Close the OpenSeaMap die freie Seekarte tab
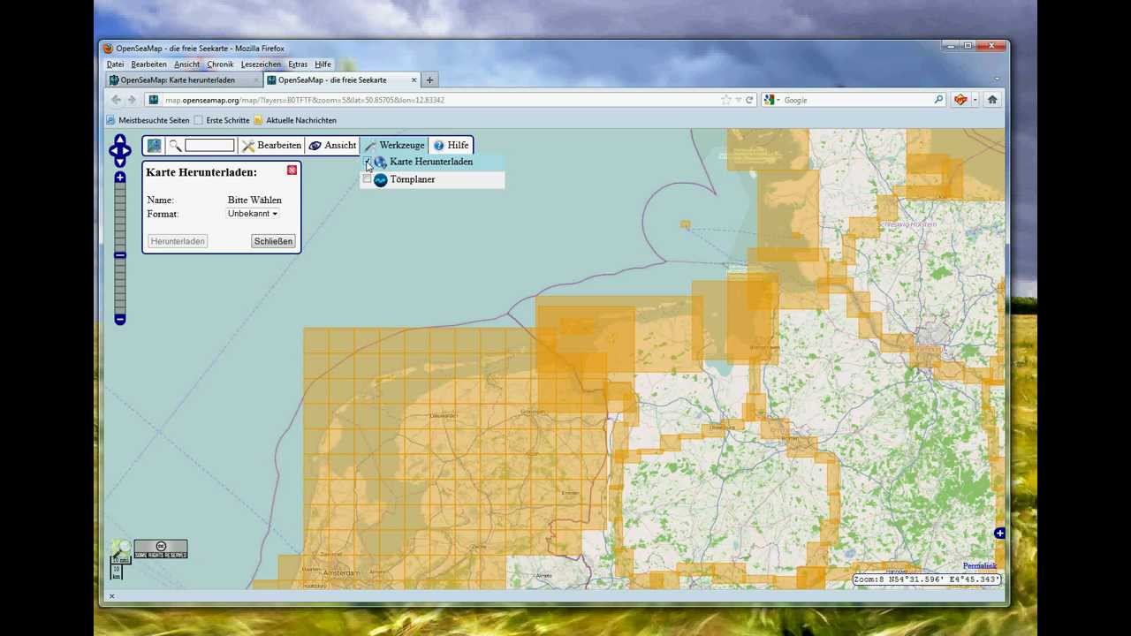 point(414,79)
